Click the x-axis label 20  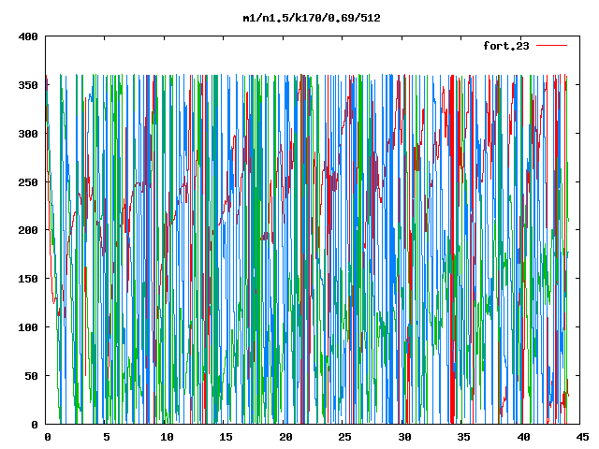pos(285,437)
